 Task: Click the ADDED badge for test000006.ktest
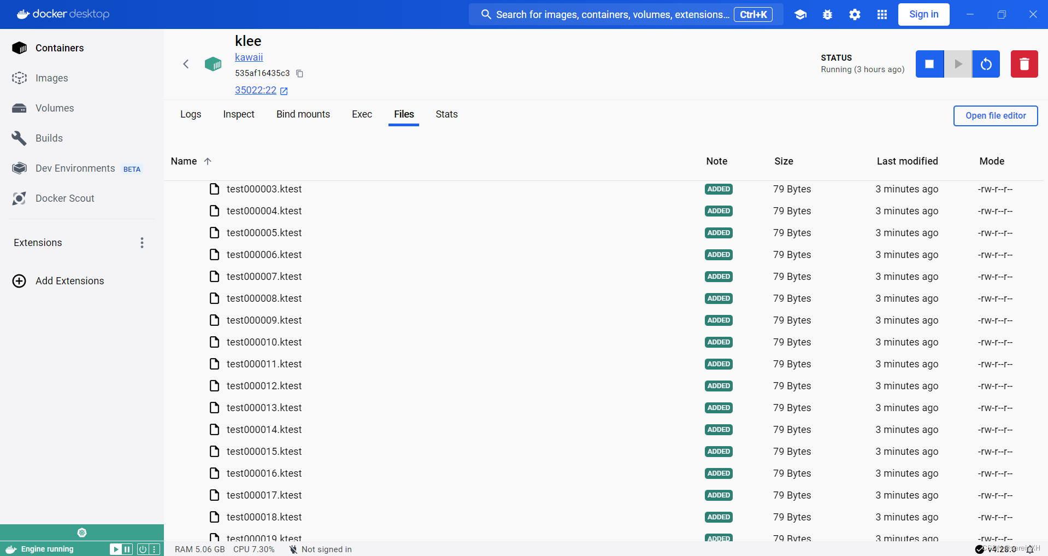coord(719,255)
